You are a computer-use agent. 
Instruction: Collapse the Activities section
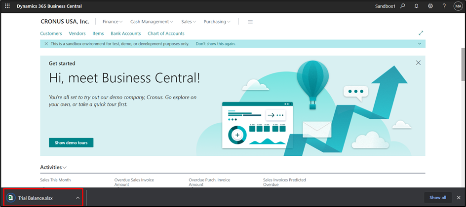[53, 167]
